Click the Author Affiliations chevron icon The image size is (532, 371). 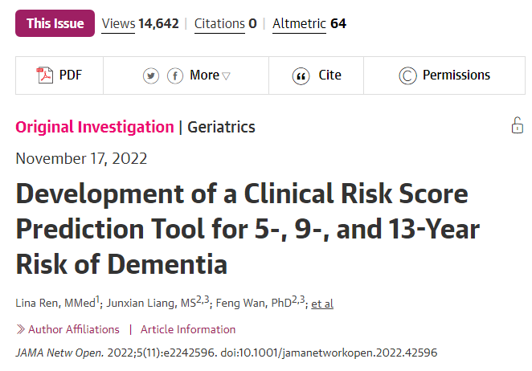(20, 329)
